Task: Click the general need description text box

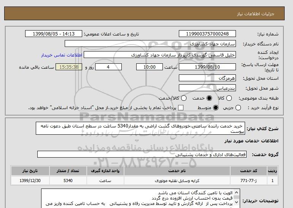Action: pos(140,128)
